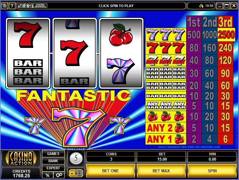Click the red checkmark icon
239x180 pixels.
[20, 6]
